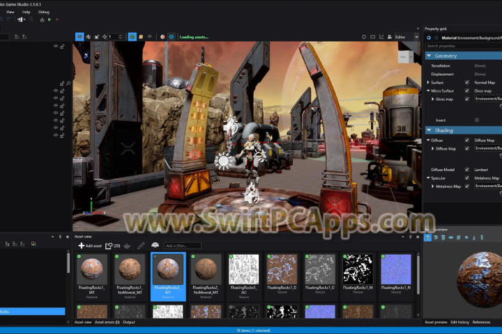The height and width of the screenshot is (334, 502).
Task: Switch to the References tab
Action: 481,322
